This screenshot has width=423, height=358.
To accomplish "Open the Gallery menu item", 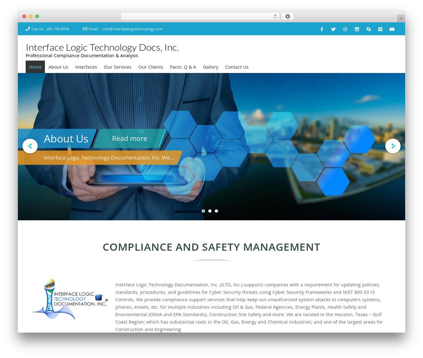I will pos(211,67).
